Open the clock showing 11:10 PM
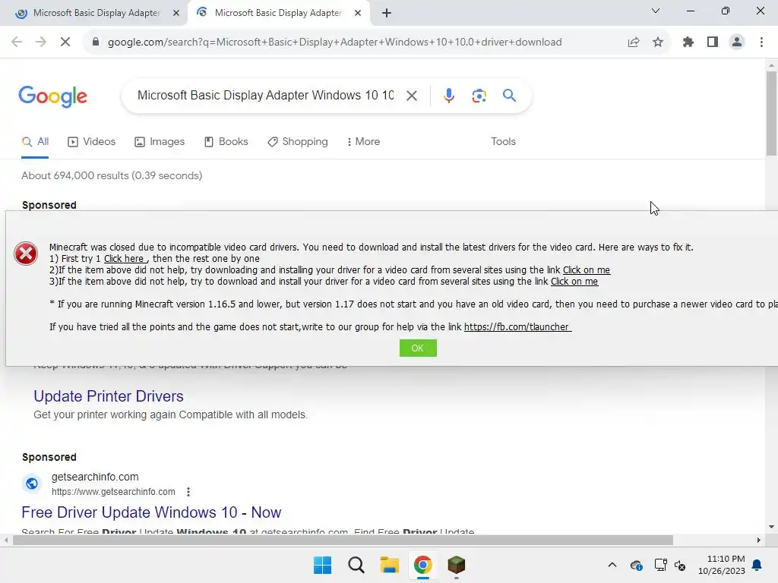This screenshot has width=778, height=583. (722, 565)
